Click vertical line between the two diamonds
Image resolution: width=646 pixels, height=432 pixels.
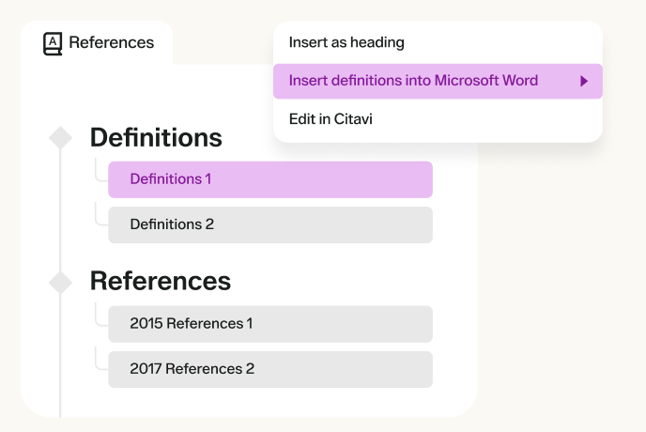point(60,209)
